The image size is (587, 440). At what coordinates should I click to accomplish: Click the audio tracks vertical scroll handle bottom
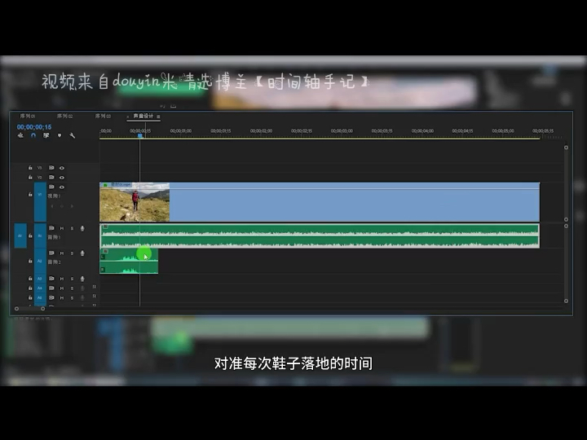click(566, 301)
